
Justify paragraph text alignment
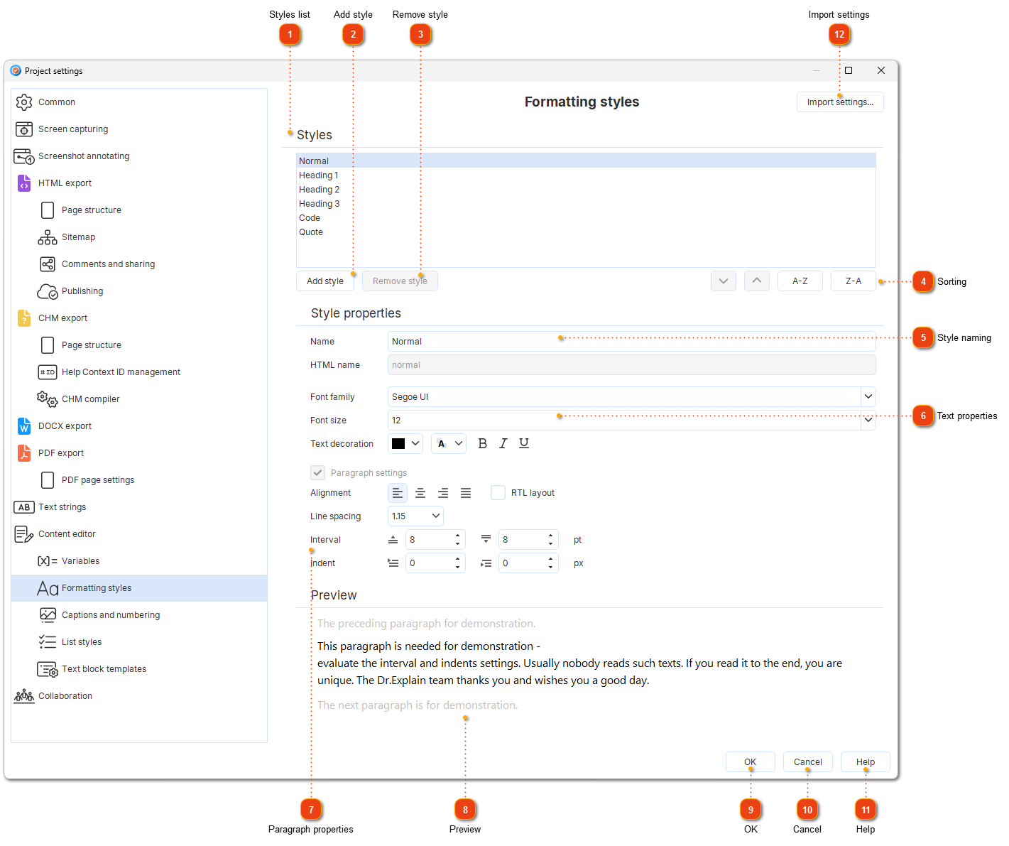click(466, 493)
